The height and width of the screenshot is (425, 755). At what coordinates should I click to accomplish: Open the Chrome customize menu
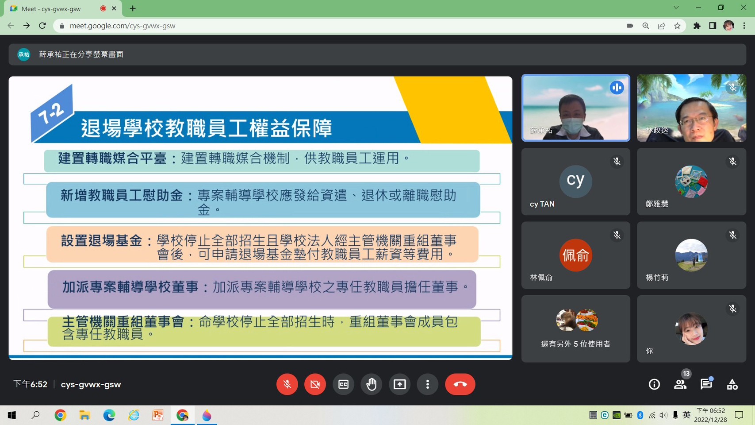pos(744,26)
